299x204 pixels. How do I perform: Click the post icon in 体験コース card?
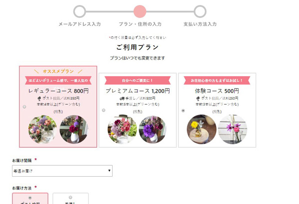[198, 99]
